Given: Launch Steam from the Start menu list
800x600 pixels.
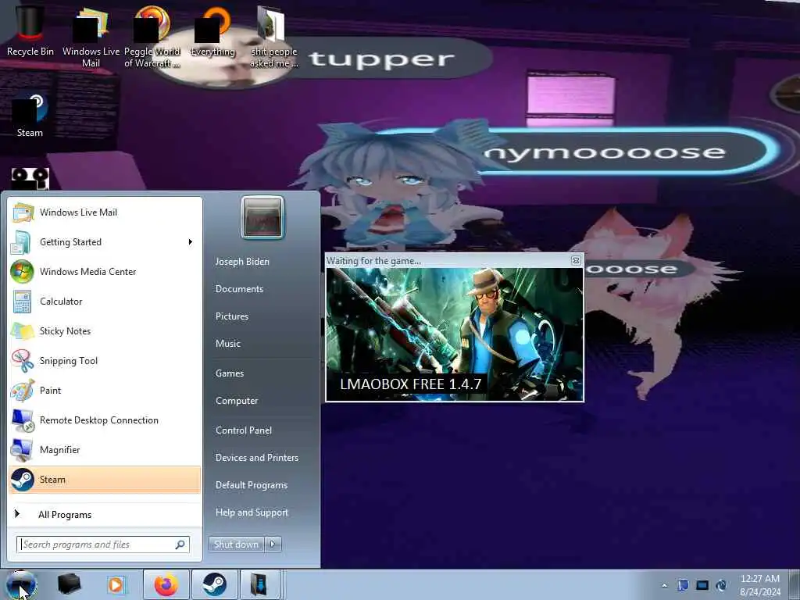Looking at the screenshot, I should tap(105, 480).
